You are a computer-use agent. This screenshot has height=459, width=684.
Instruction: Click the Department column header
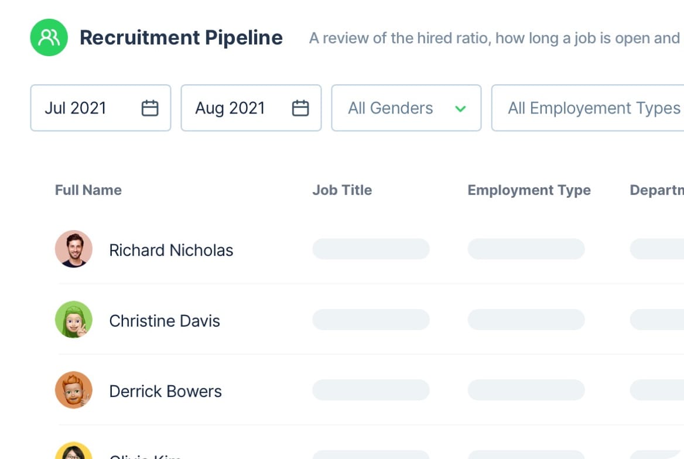point(656,190)
